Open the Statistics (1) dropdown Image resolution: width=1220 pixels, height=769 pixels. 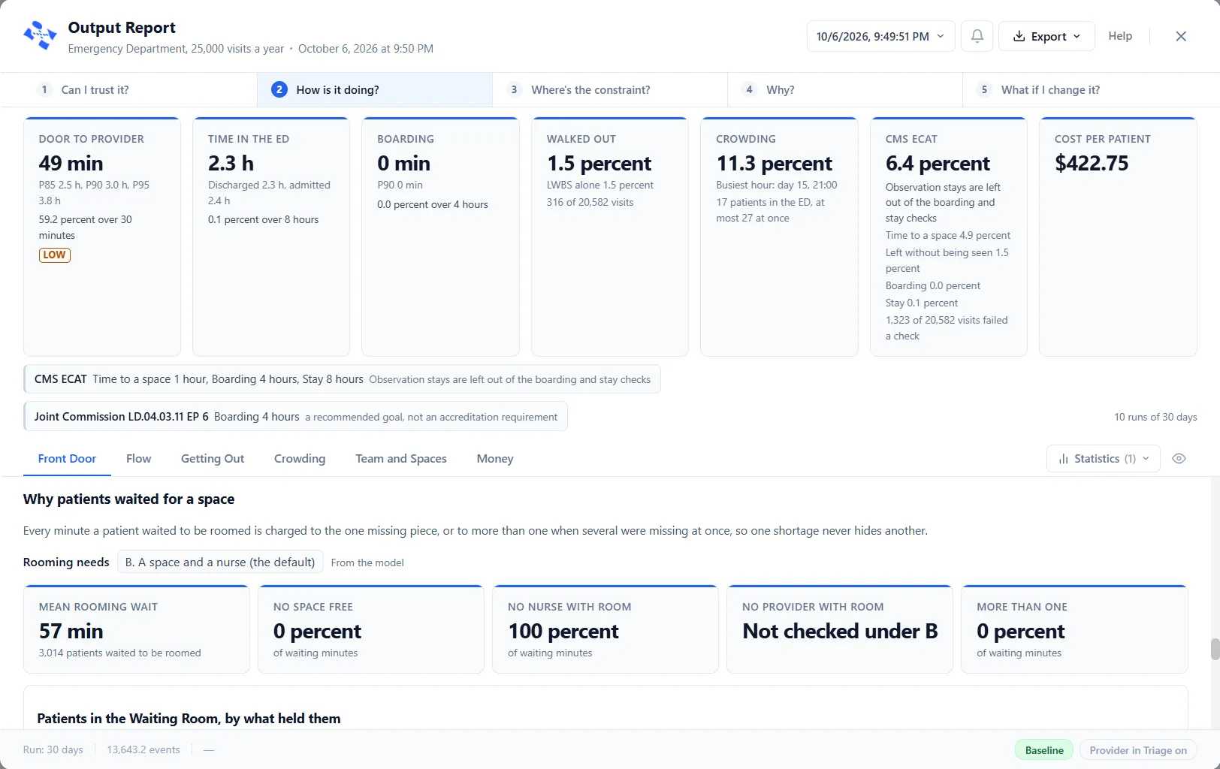pyautogui.click(x=1103, y=459)
